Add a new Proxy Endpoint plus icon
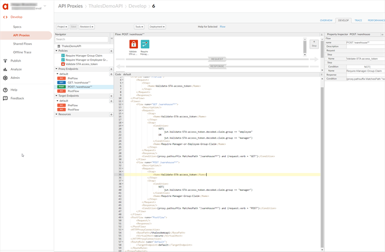This screenshot has height=252, width=385. pos(111,69)
